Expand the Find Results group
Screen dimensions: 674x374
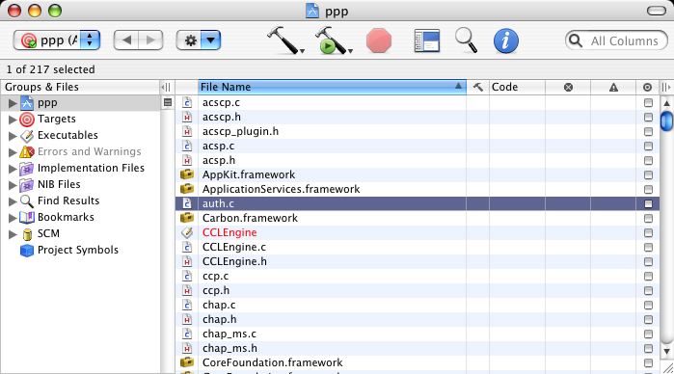(13, 201)
